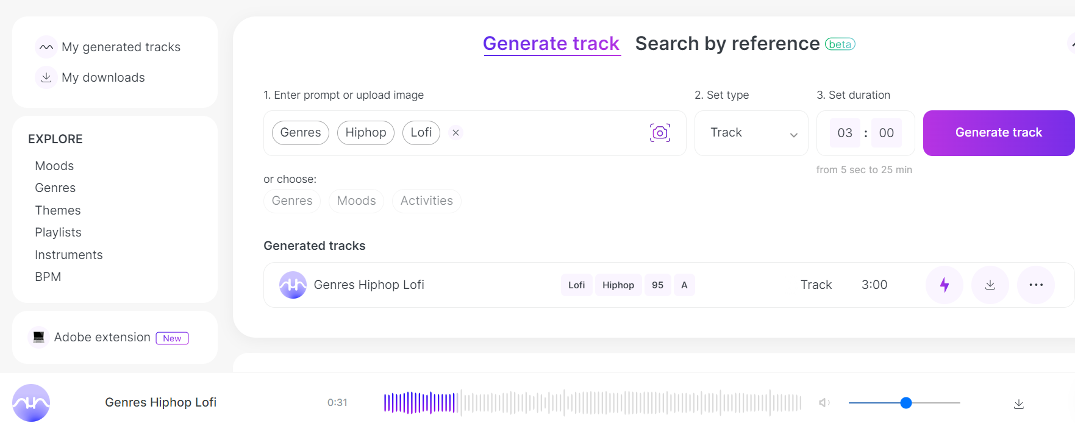
Task: Expand the Activities choose chip
Action: 427,201
